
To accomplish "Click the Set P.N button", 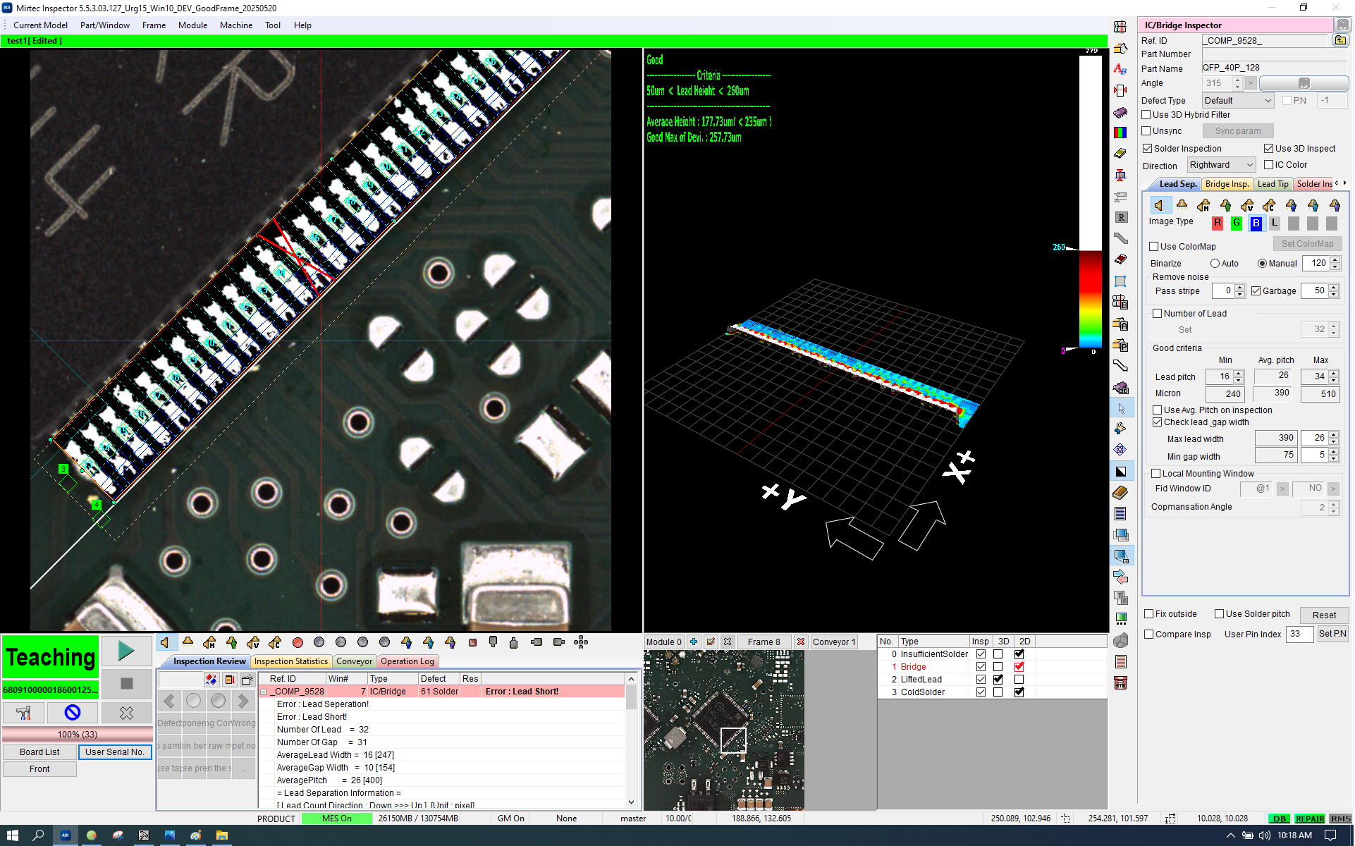I will pos(1332,634).
